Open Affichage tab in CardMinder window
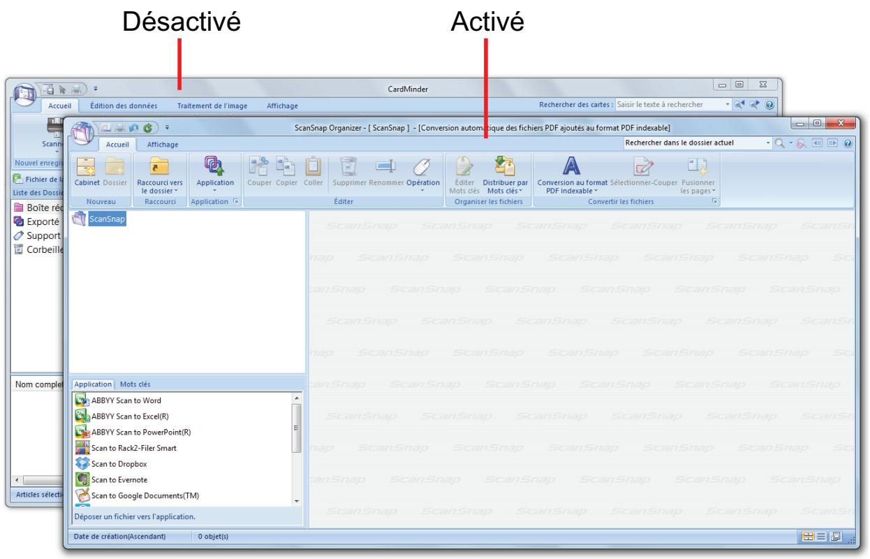The width and height of the screenshot is (870, 559). click(x=282, y=106)
